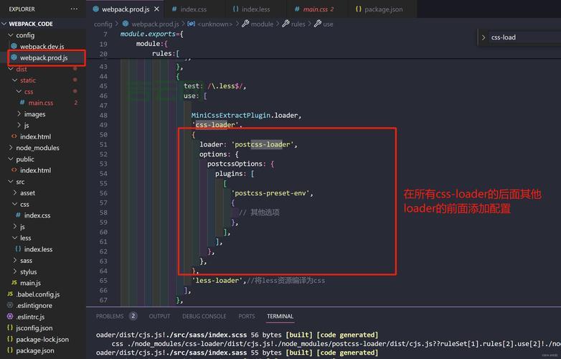Open the DEBUG CONSOLE panel tab
The width and height of the screenshot is (561, 359).
click(x=204, y=317)
